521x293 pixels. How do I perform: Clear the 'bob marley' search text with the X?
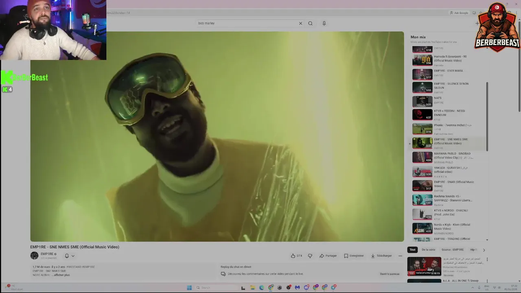[x=300, y=23]
